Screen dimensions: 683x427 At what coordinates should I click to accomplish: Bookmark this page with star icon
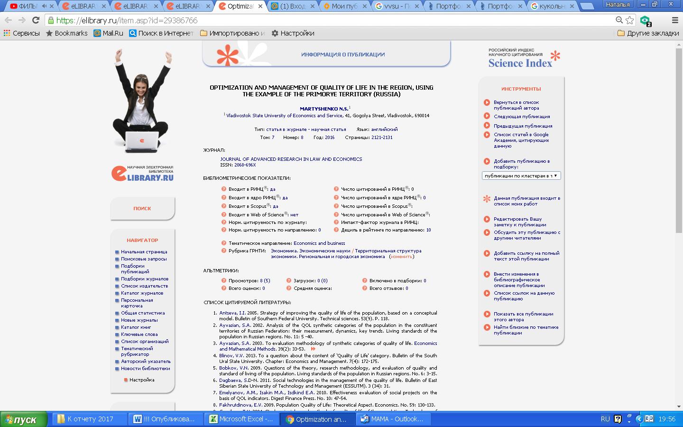[629, 20]
